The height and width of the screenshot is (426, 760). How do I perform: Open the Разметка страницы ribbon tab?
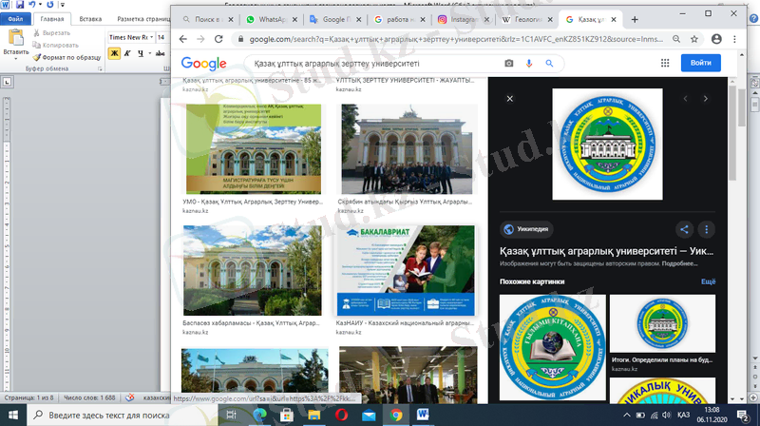coord(143,19)
